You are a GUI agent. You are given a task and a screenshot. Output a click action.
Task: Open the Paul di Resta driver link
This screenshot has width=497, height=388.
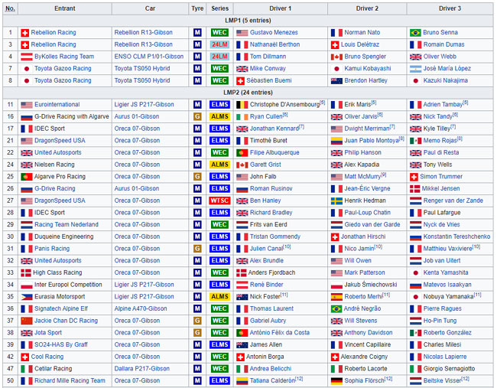(441, 152)
